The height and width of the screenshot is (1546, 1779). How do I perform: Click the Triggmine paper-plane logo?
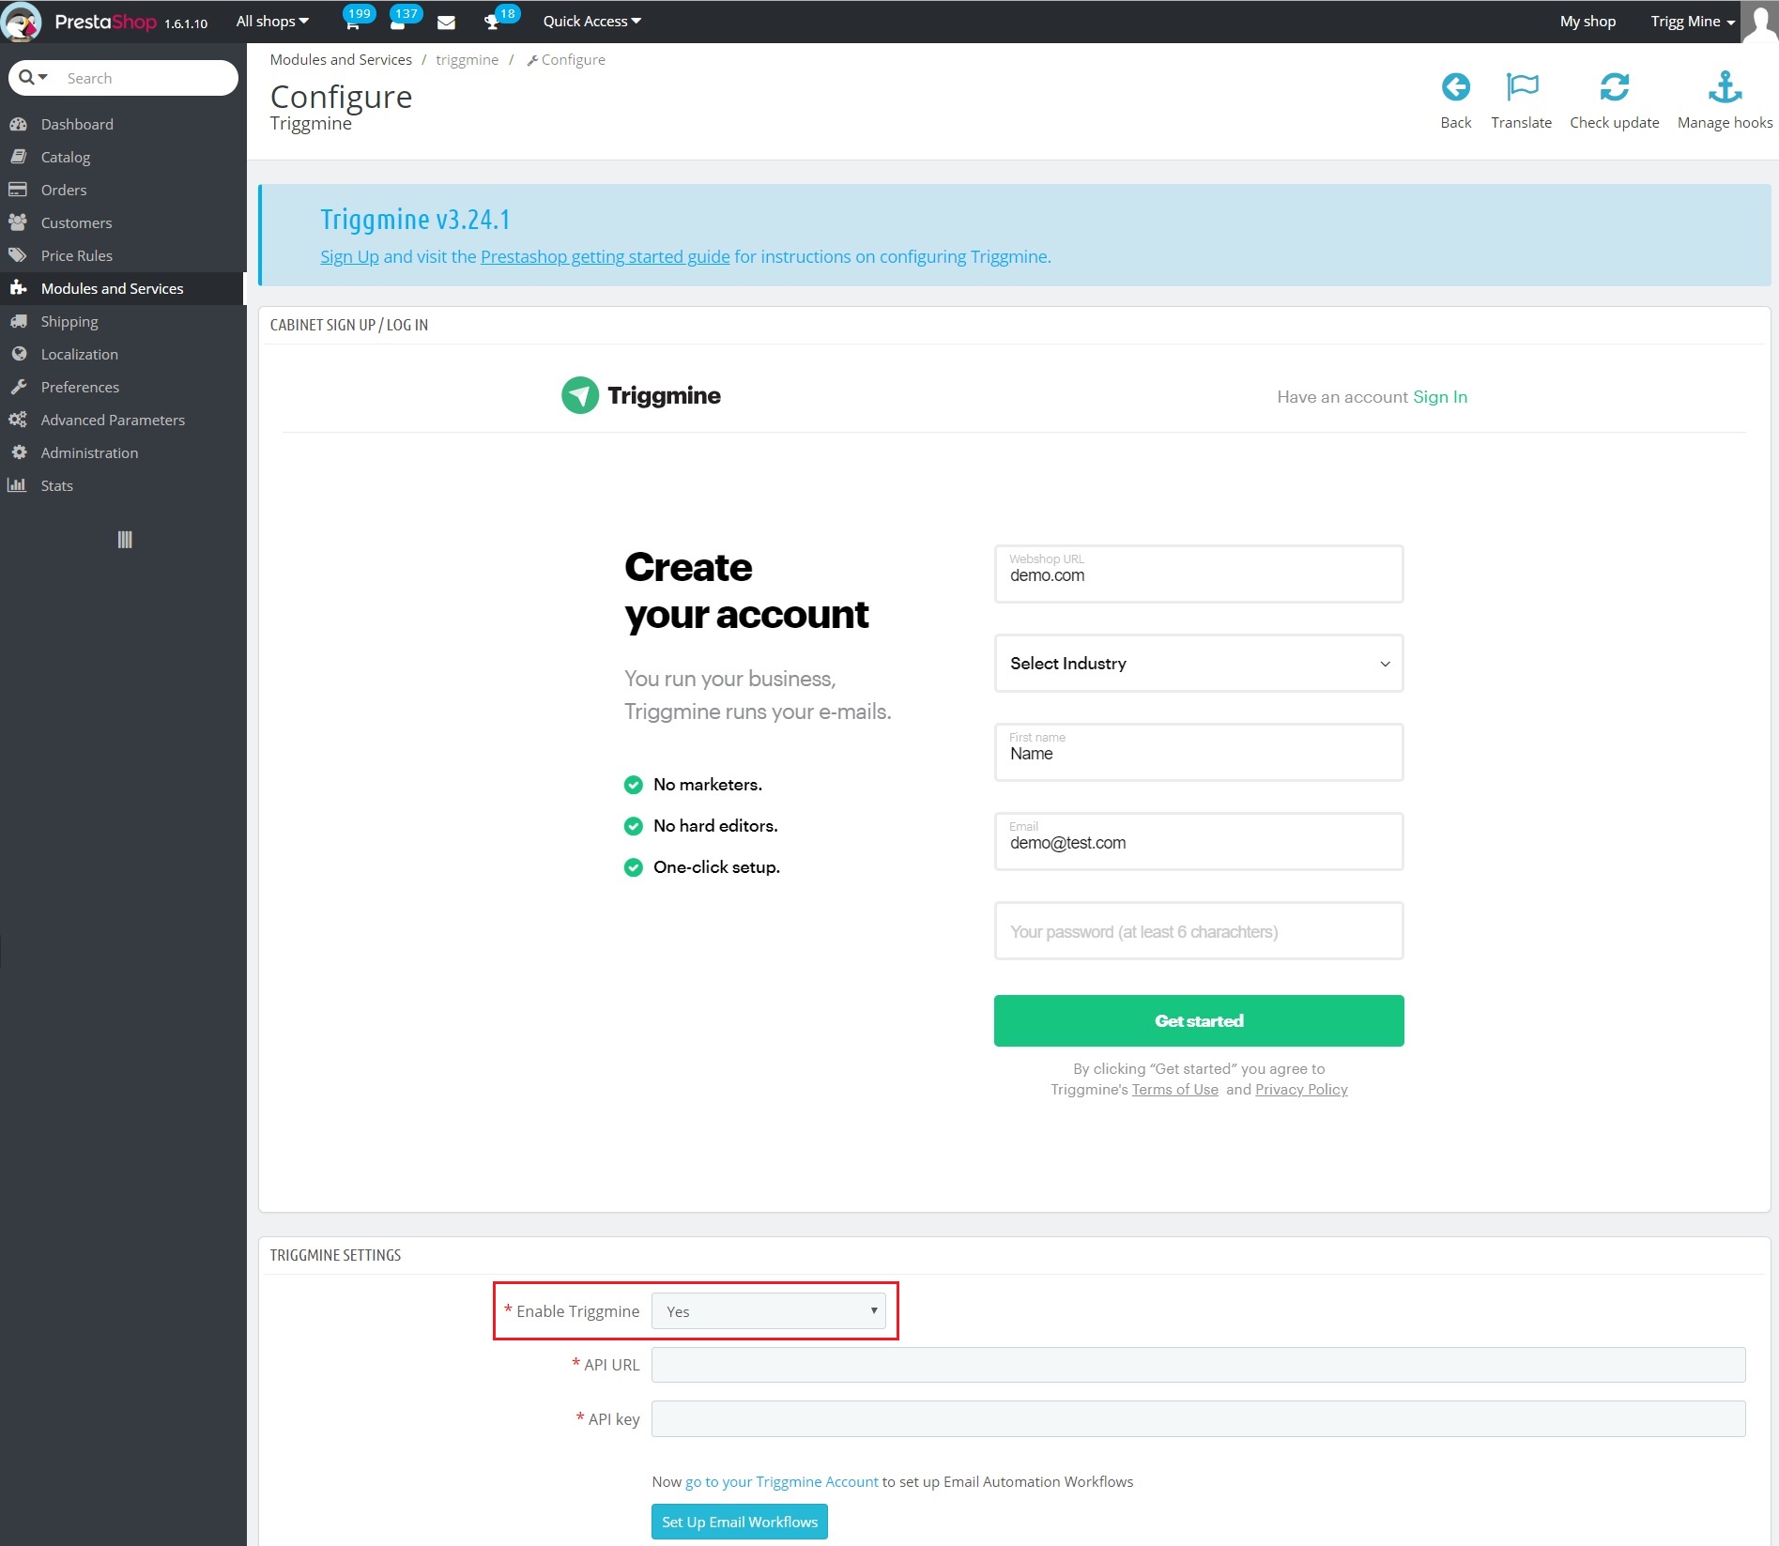tap(580, 395)
